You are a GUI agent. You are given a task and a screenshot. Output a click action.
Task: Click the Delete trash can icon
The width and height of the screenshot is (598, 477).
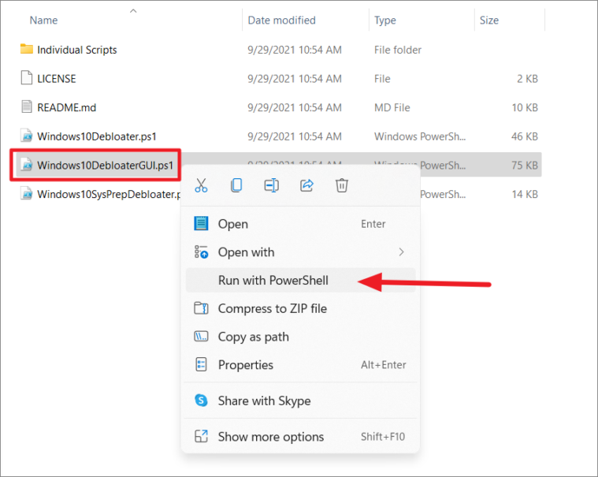[342, 185]
